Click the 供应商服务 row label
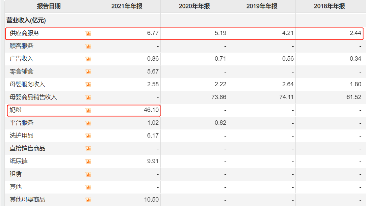This screenshot has width=366, height=206. coord(24,33)
